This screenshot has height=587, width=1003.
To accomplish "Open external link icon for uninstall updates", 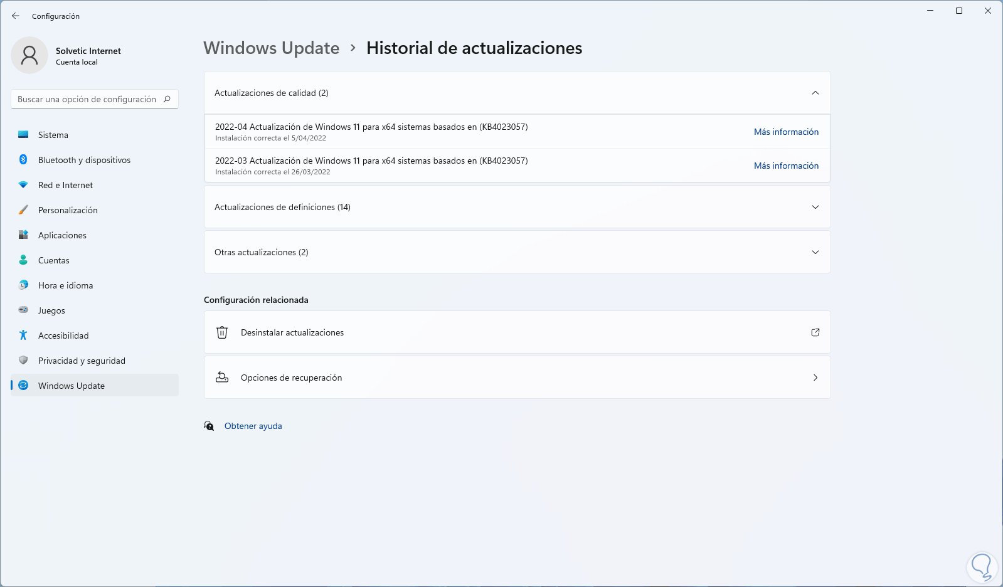I will tap(815, 332).
